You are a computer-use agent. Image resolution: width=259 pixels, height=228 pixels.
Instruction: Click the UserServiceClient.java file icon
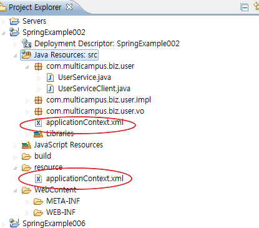click(50, 89)
